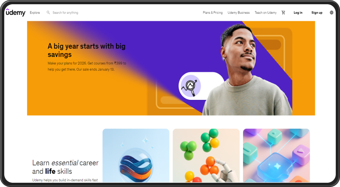Click the Udemy logo
This screenshot has height=187, width=340.
[15, 12]
